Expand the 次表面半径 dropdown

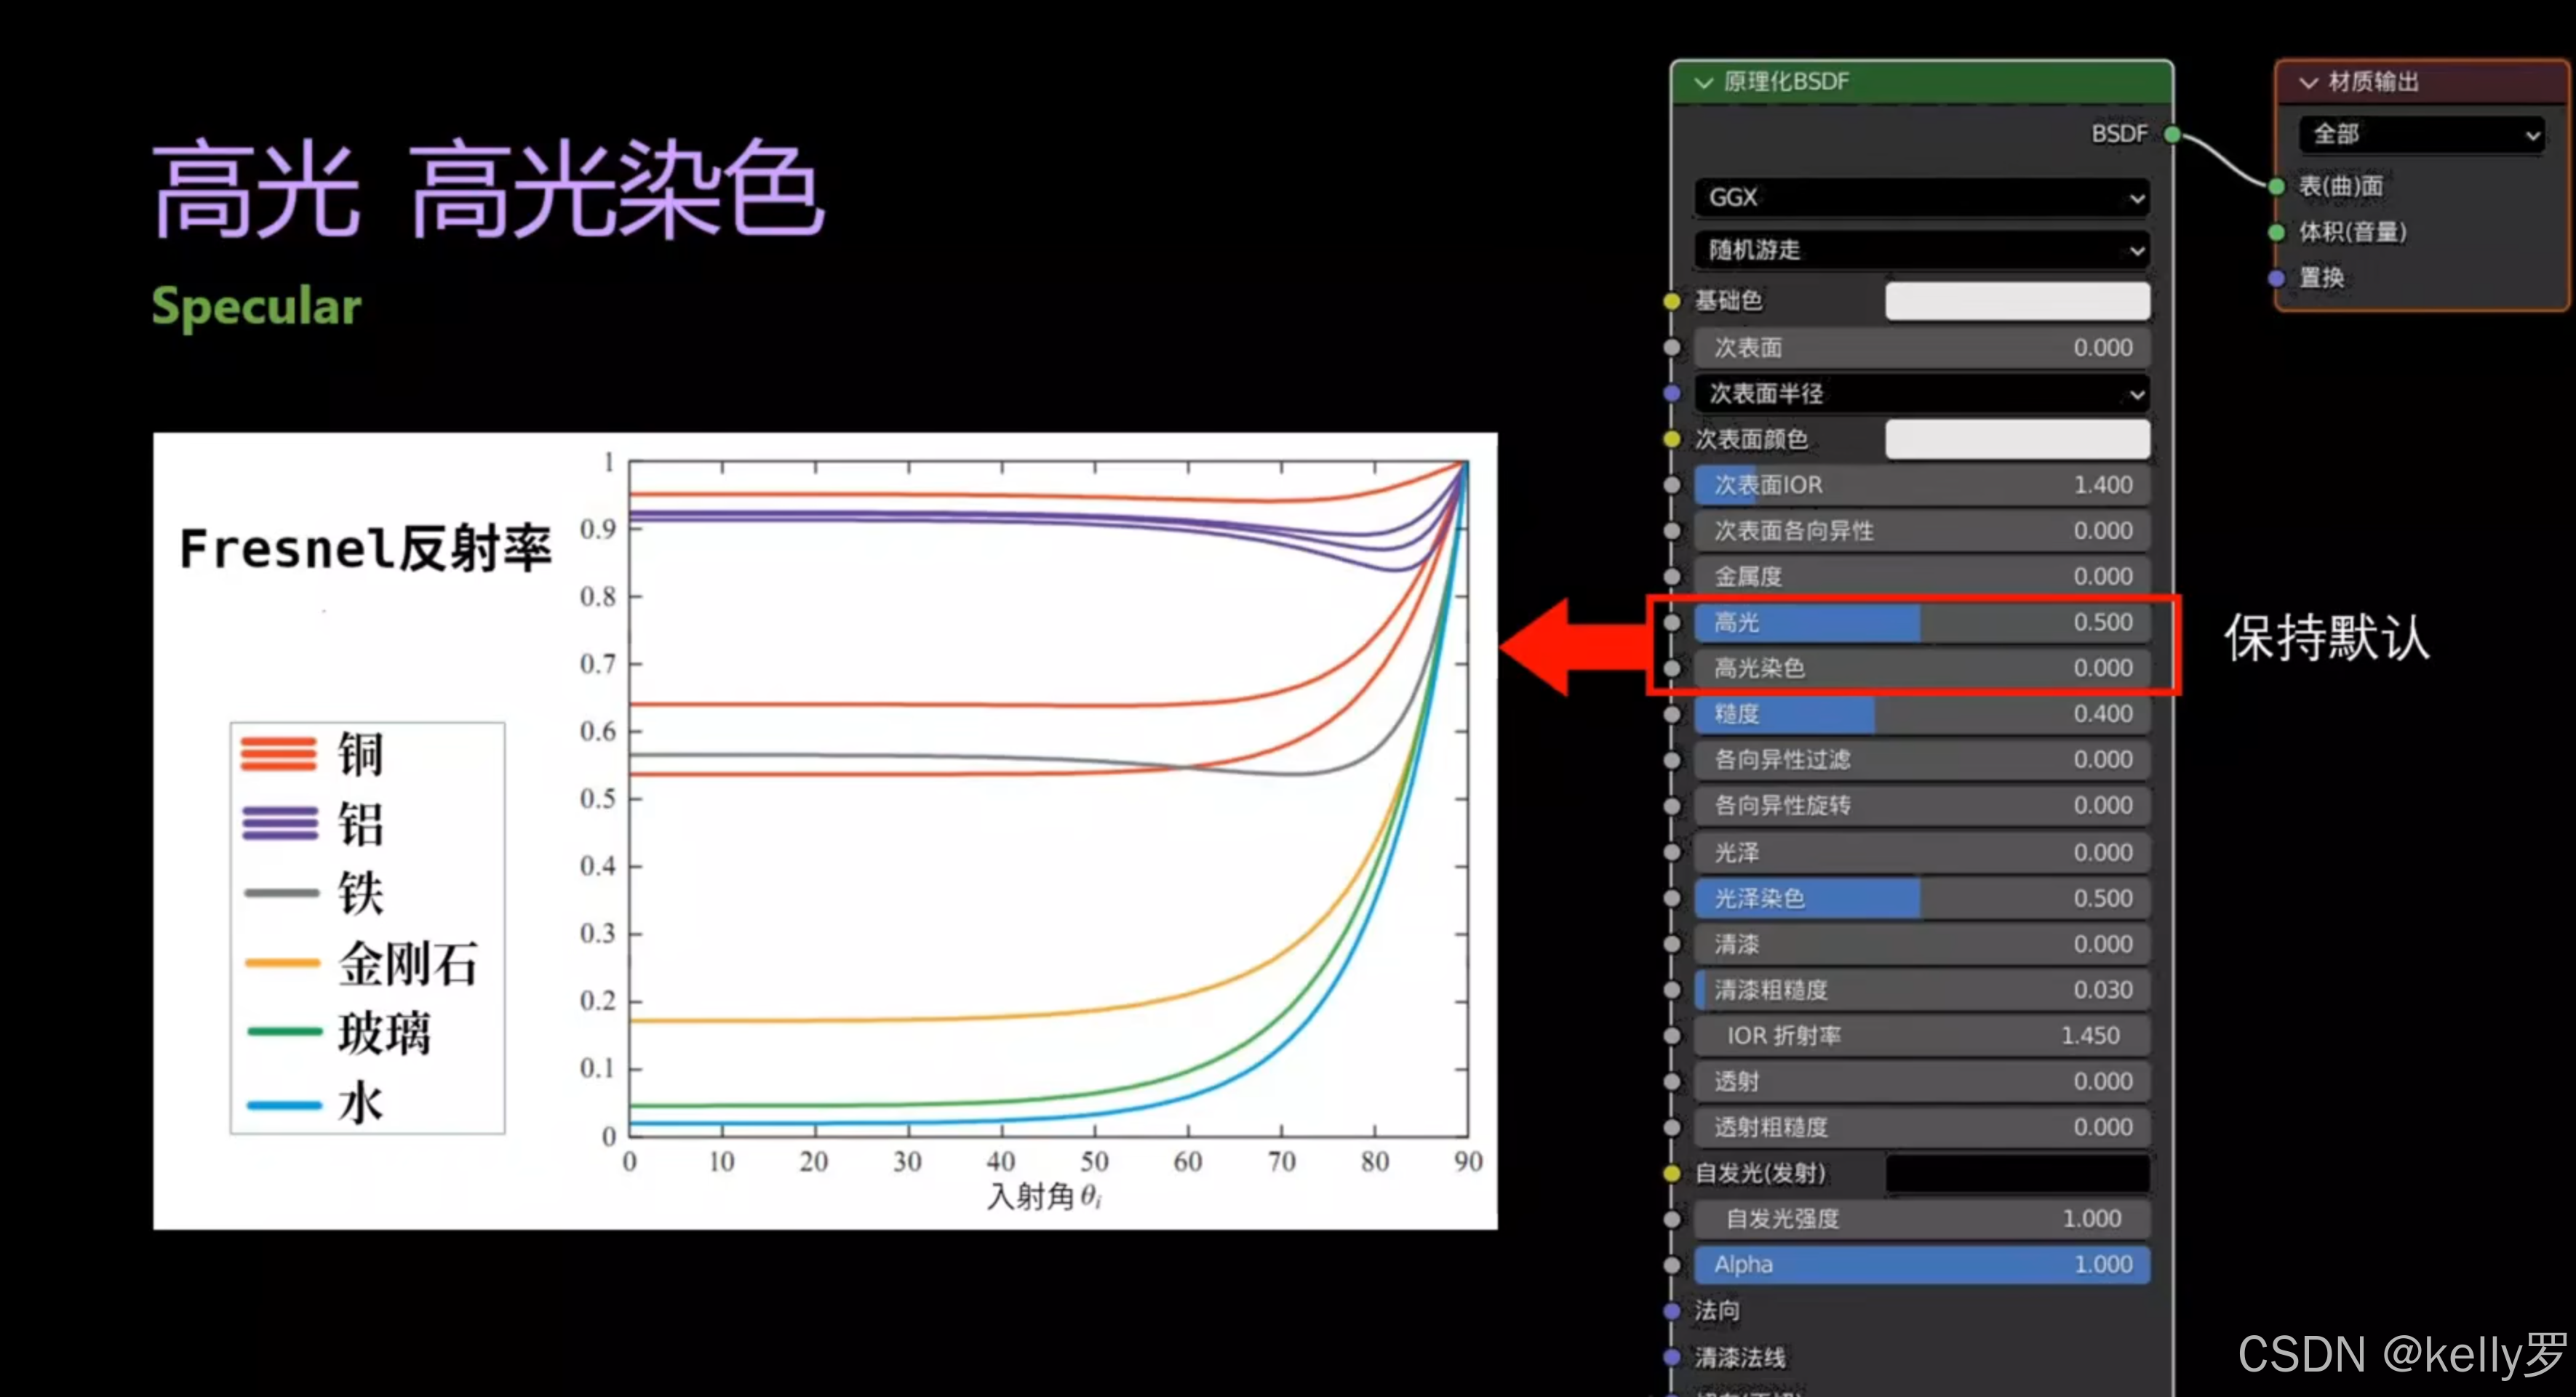pyautogui.click(x=1922, y=393)
